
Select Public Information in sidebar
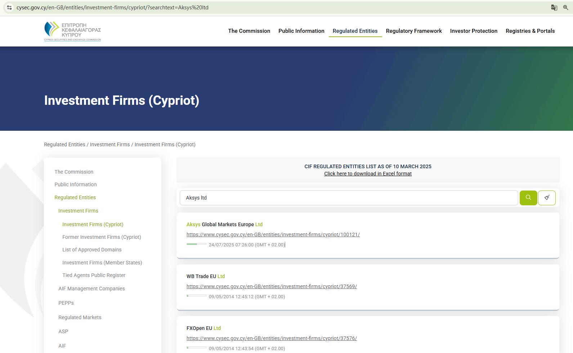(76, 184)
